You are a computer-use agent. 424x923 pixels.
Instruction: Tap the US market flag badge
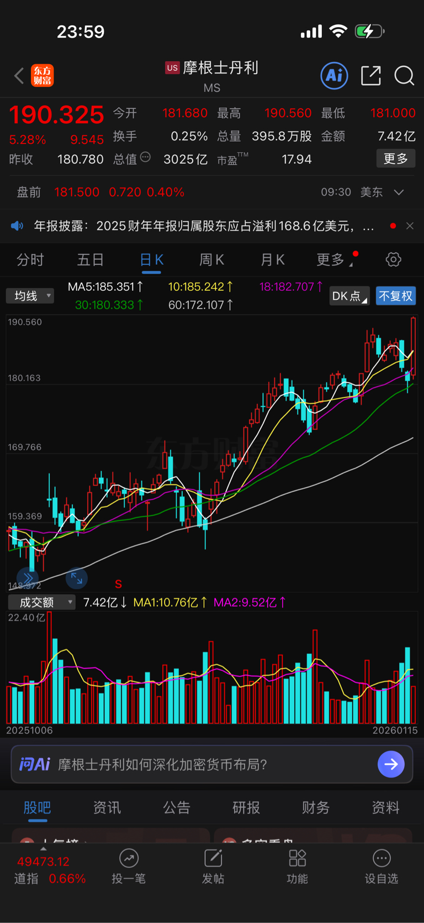pyautogui.click(x=172, y=67)
